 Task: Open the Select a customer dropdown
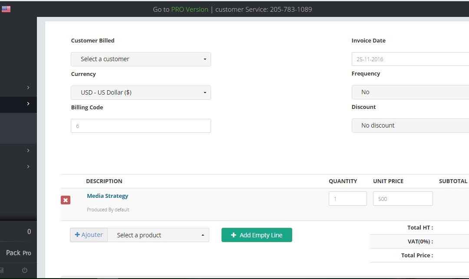pos(141,59)
